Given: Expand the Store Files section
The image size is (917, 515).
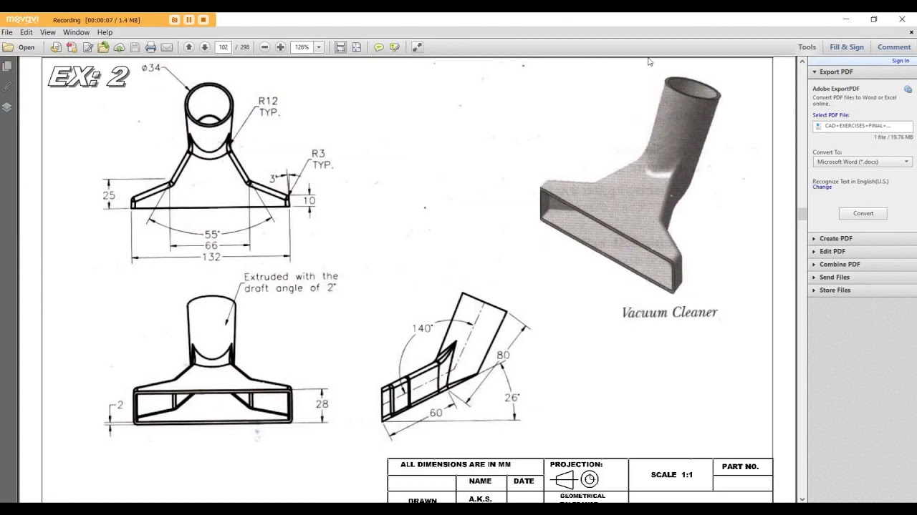Looking at the screenshot, I should (862, 290).
